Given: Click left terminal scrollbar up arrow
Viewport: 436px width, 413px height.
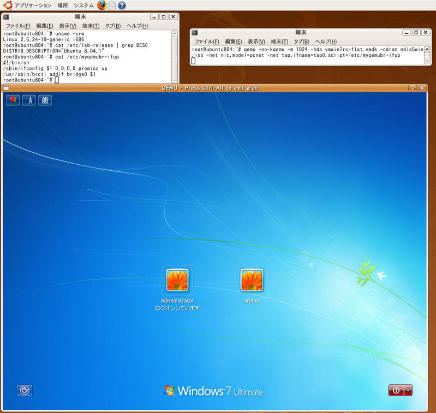Looking at the screenshot, I should coord(175,33).
